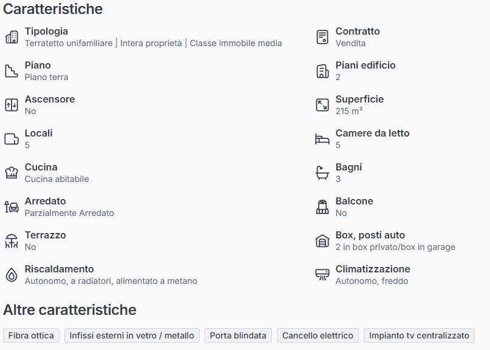490x350 pixels.
Task: Click the Bagni bathtub icon
Action: click(x=322, y=173)
